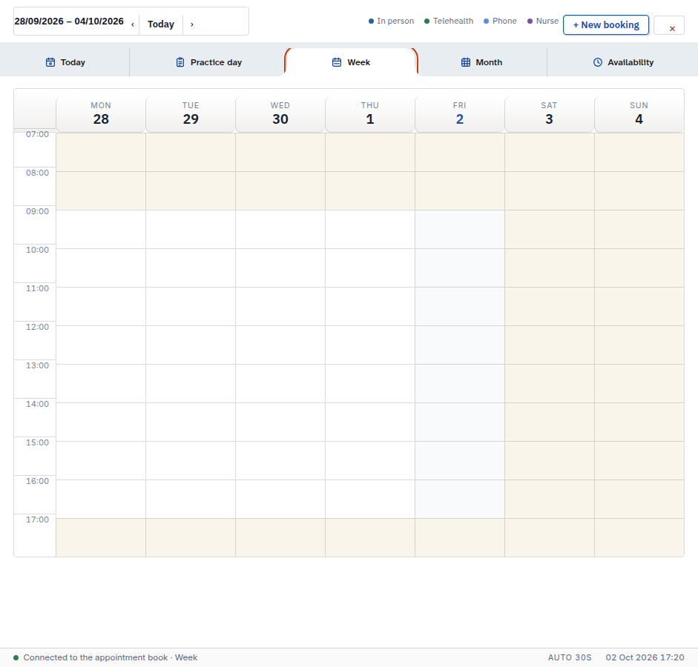The width and height of the screenshot is (698, 667).
Task: Click the Friday 14:00 time slot
Action: tap(460, 422)
